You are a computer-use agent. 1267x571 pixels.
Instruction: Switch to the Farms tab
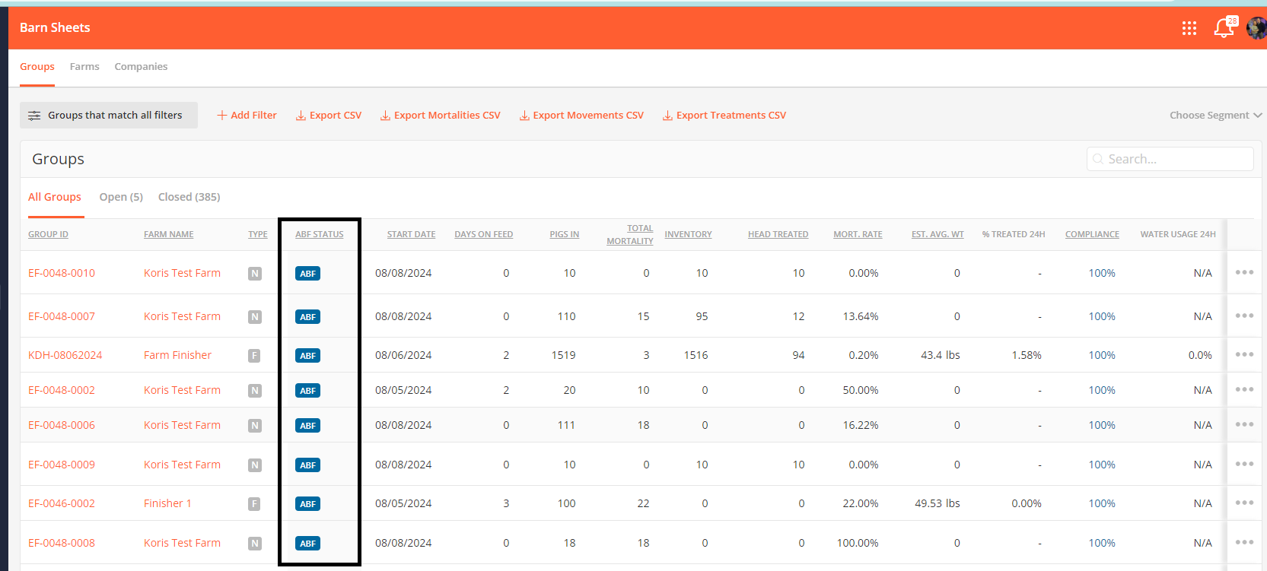[x=84, y=67]
